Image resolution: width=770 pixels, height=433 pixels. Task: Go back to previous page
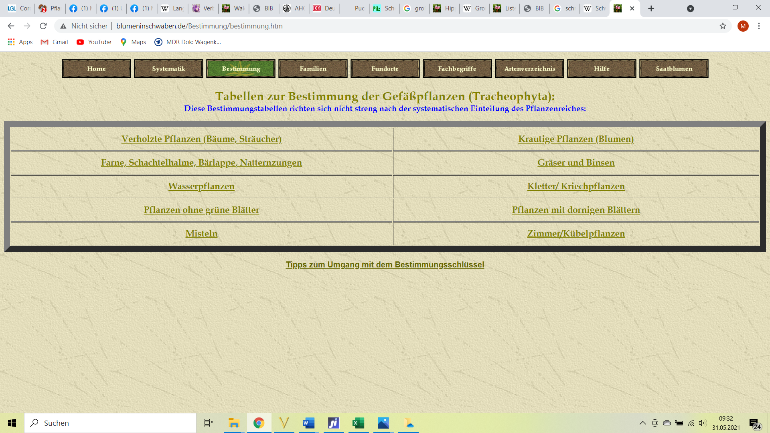[x=11, y=26]
